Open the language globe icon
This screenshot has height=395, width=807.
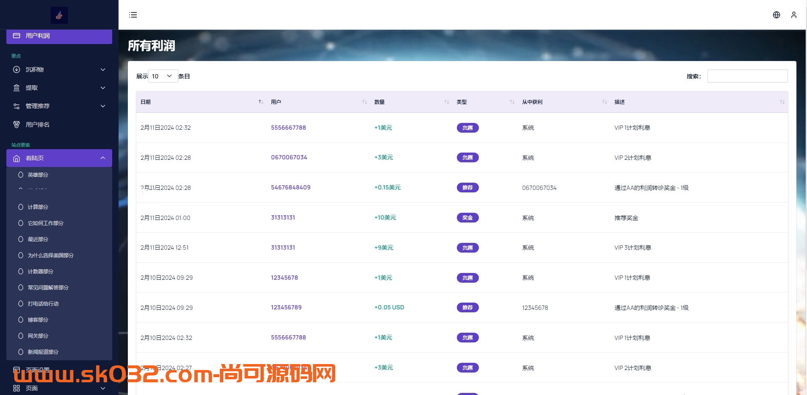click(777, 15)
